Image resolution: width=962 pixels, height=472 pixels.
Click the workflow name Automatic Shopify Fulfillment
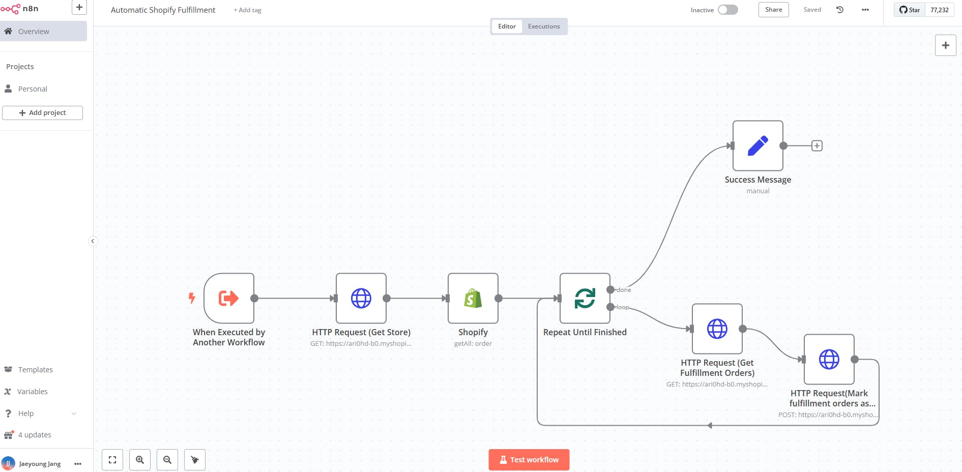tap(163, 10)
